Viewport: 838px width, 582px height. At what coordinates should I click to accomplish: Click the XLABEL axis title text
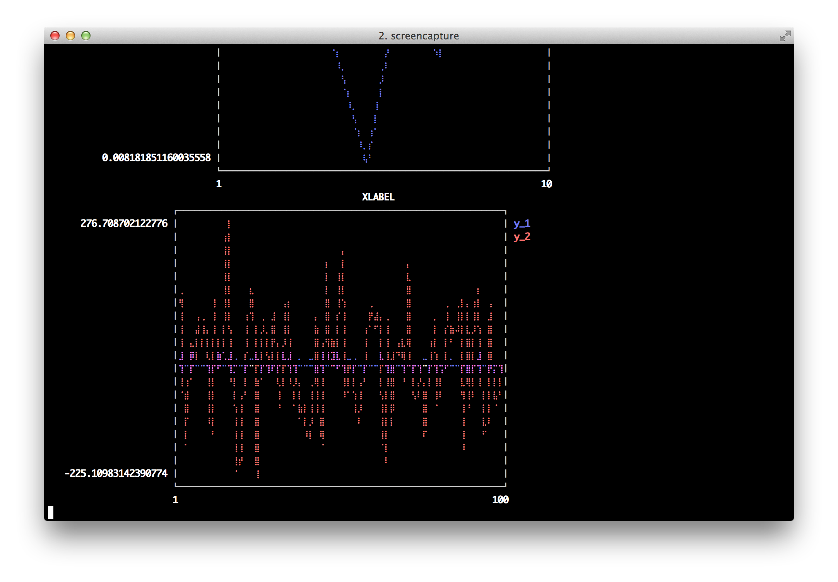(x=378, y=197)
